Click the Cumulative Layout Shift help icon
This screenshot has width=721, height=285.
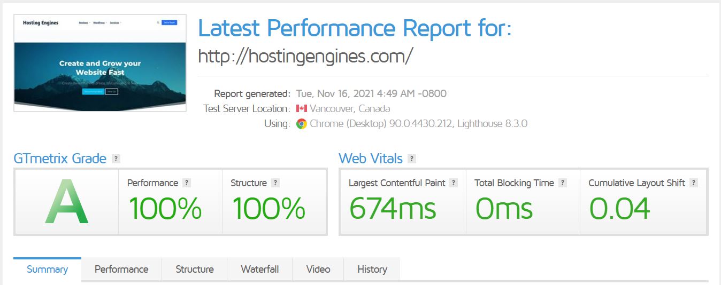[694, 183]
